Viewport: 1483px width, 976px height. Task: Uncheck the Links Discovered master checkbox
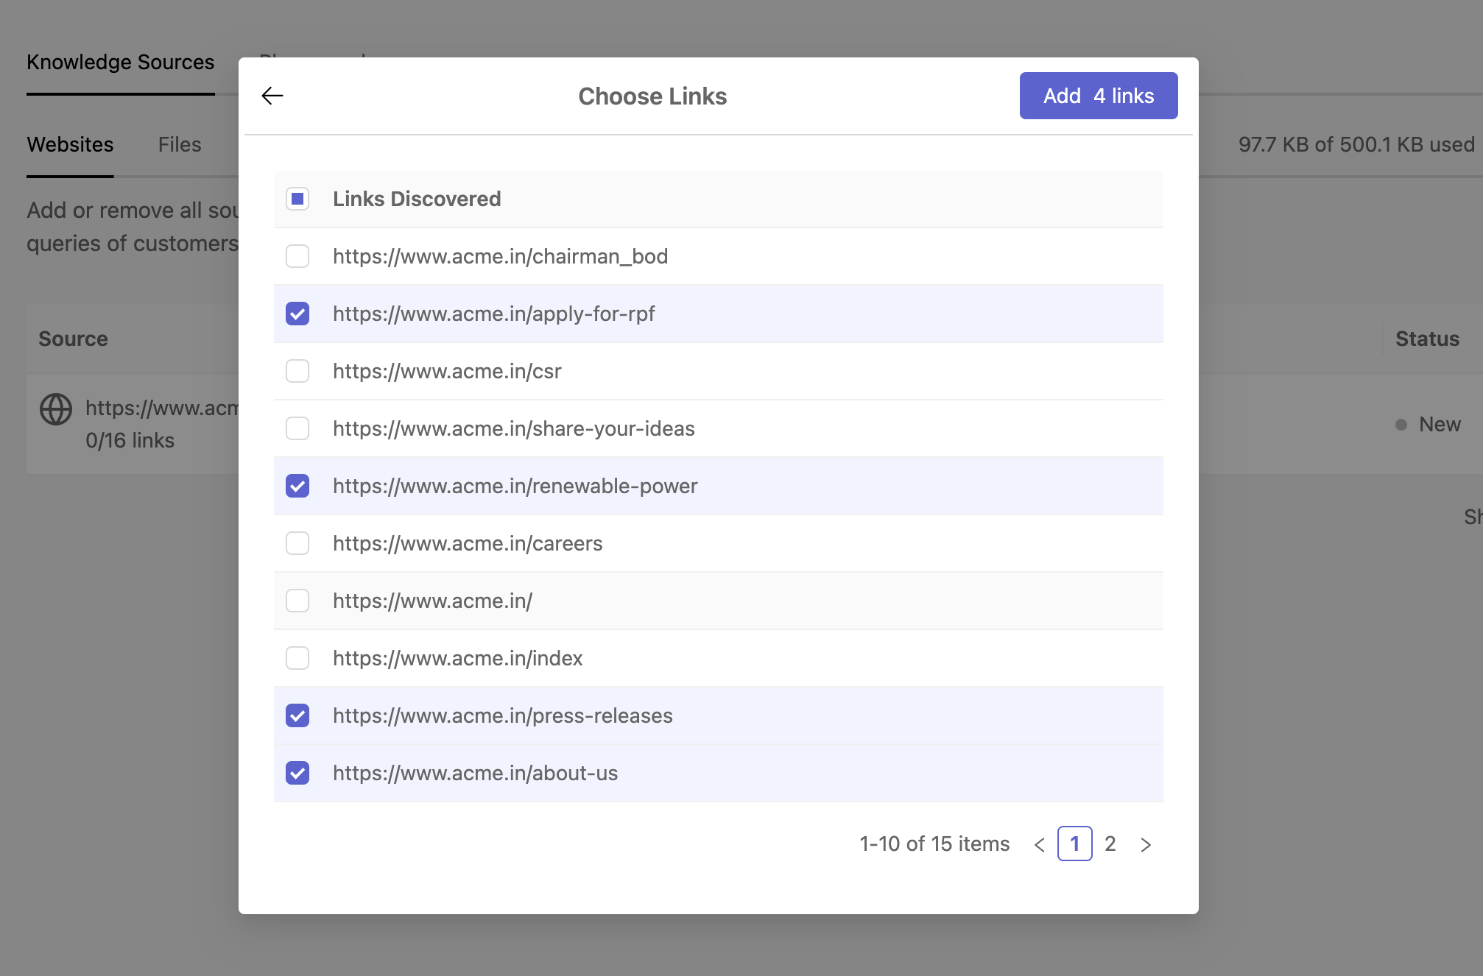297,199
